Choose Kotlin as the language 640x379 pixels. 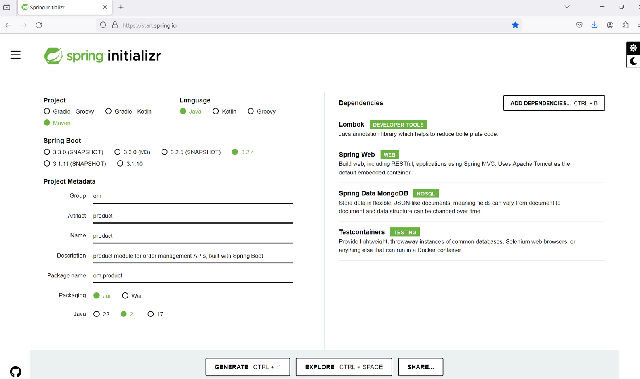225,112
